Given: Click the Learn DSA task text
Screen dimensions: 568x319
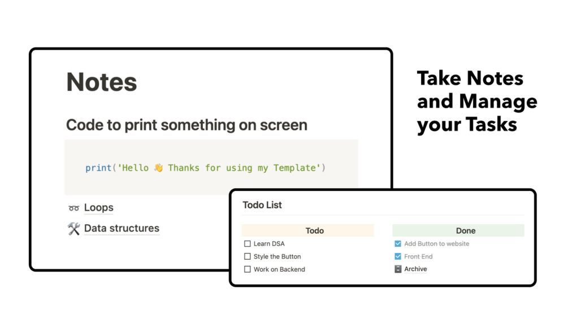Looking at the screenshot, I should click(x=269, y=244).
